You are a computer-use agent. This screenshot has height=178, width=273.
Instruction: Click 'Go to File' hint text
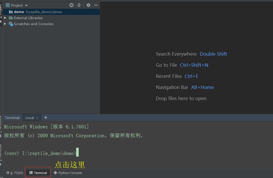(x=167, y=65)
